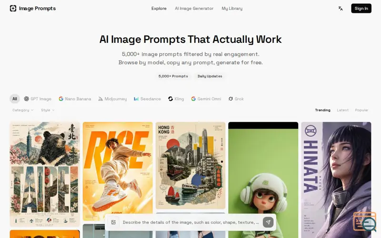The height and width of the screenshot is (238, 381).
Task: Click the Grok logo icon
Action: pos(231,99)
